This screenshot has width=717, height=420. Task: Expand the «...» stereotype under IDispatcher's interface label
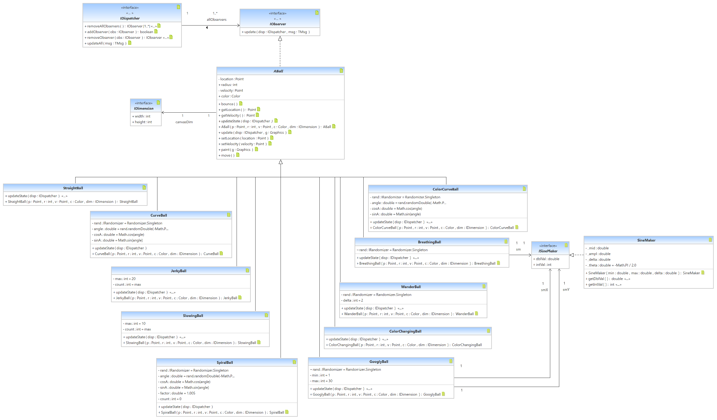(130, 13)
